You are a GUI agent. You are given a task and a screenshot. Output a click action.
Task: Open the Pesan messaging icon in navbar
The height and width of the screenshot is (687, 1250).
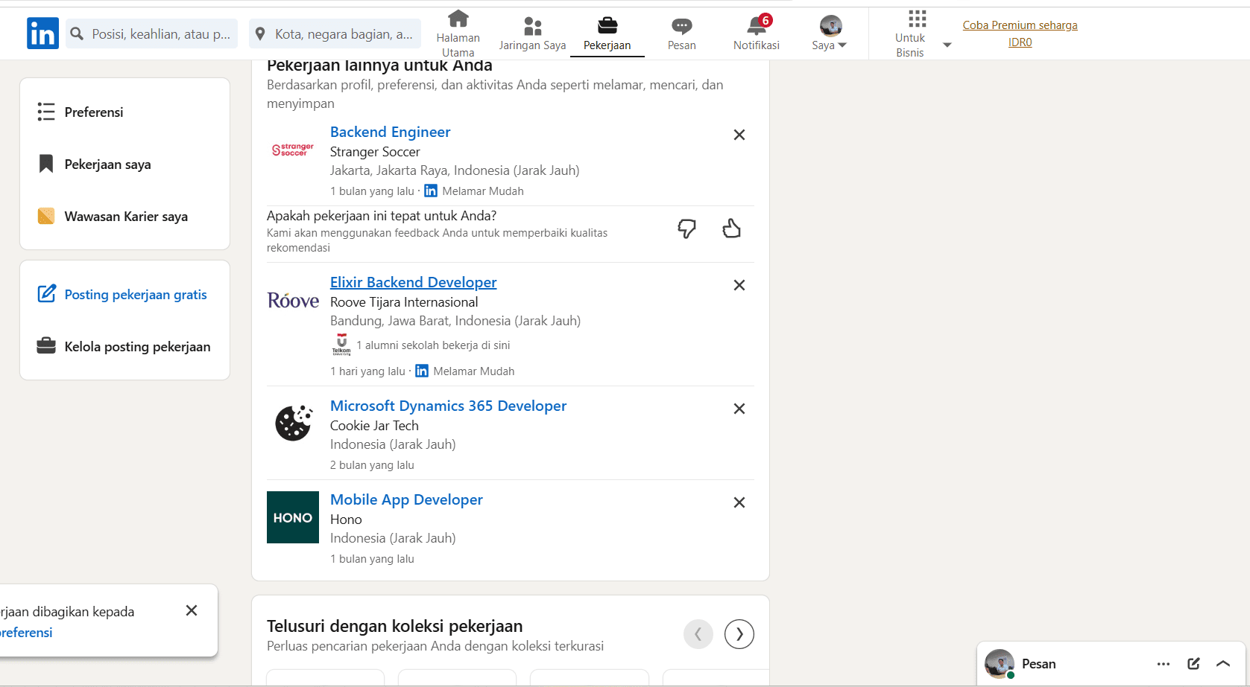click(x=681, y=33)
